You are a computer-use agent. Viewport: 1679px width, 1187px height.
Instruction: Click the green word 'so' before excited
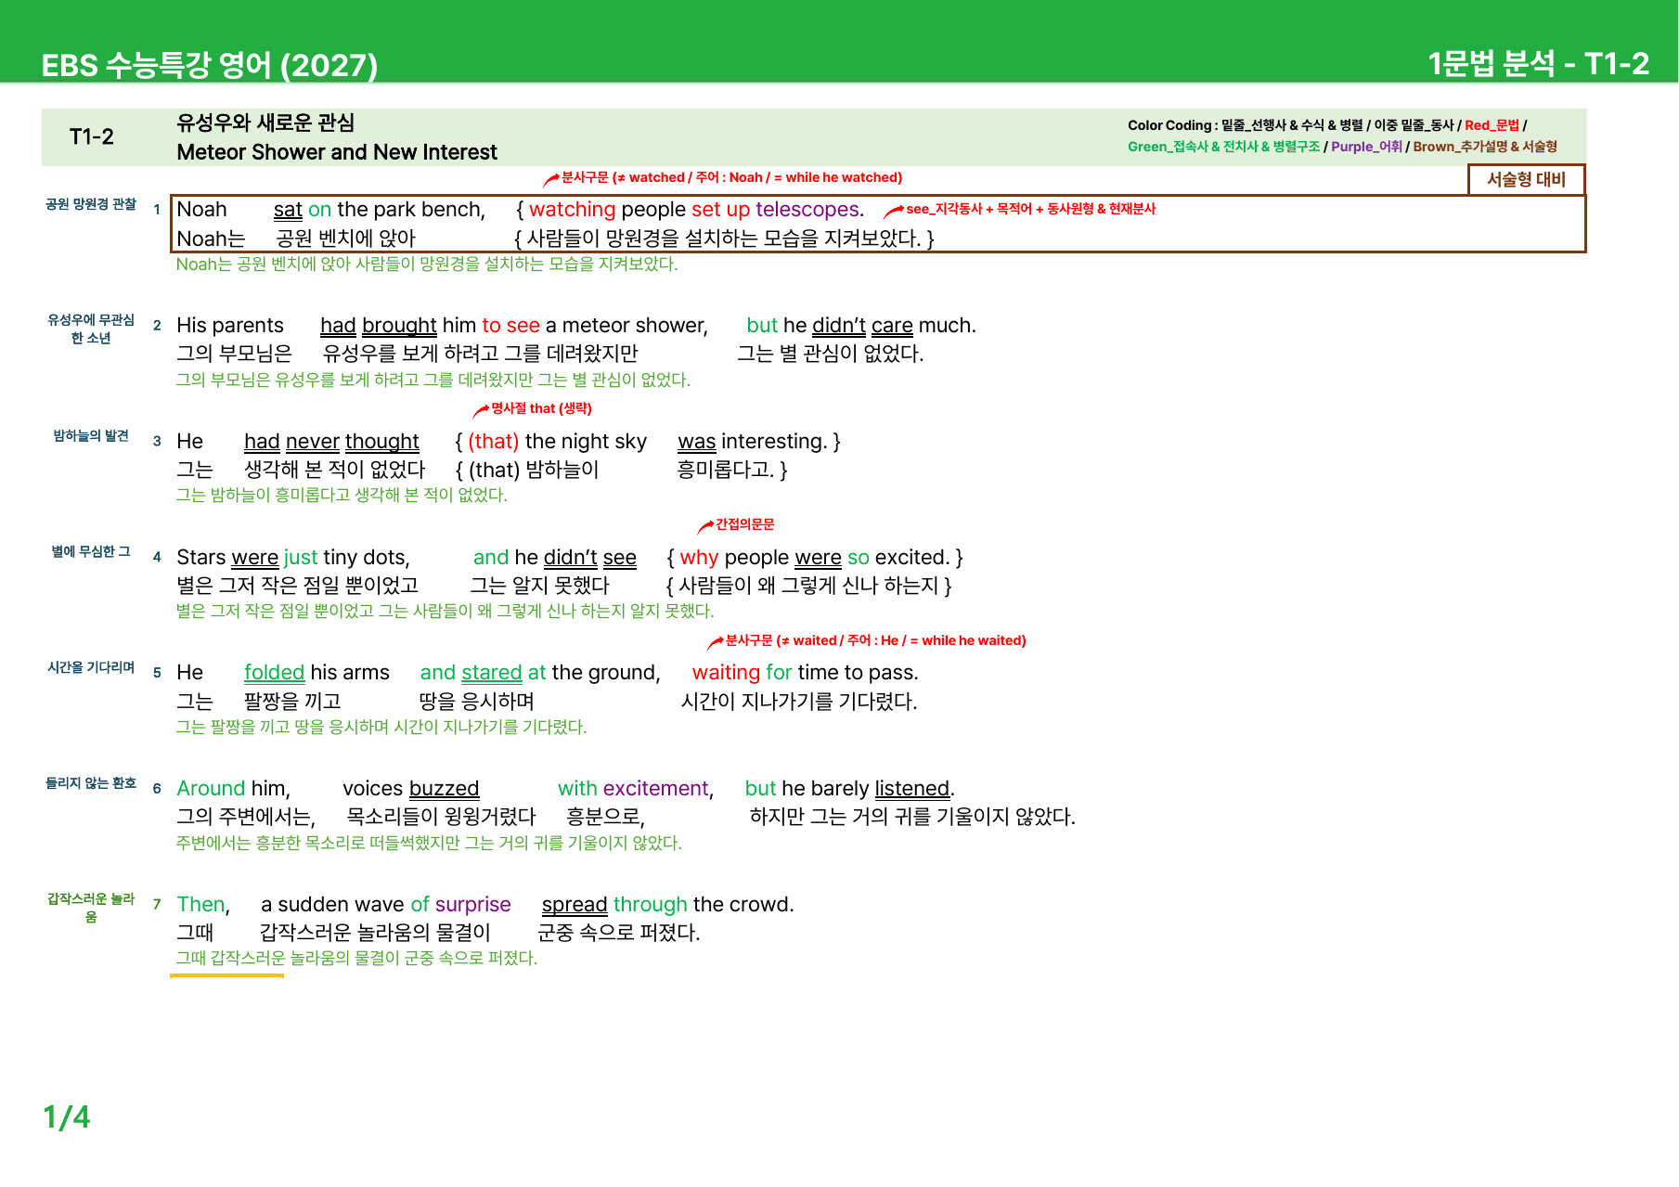pyautogui.click(x=859, y=558)
